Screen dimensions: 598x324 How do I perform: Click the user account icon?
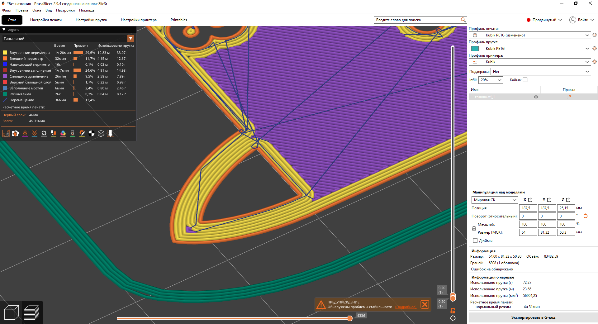pyautogui.click(x=572, y=20)
